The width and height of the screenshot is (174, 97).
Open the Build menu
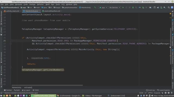pyautogui.click(x=48, y=4)
